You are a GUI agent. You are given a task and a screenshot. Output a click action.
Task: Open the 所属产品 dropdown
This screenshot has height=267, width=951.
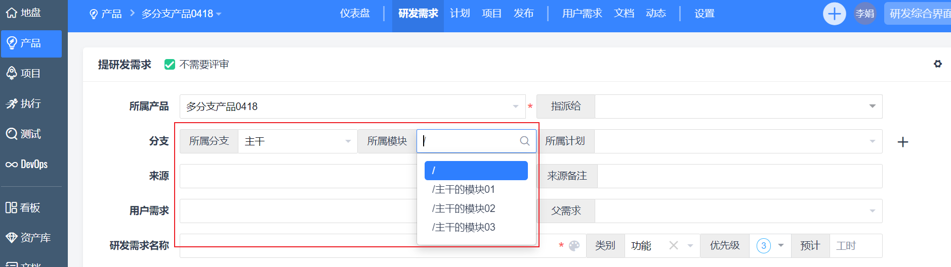click(x=352, y=106)
